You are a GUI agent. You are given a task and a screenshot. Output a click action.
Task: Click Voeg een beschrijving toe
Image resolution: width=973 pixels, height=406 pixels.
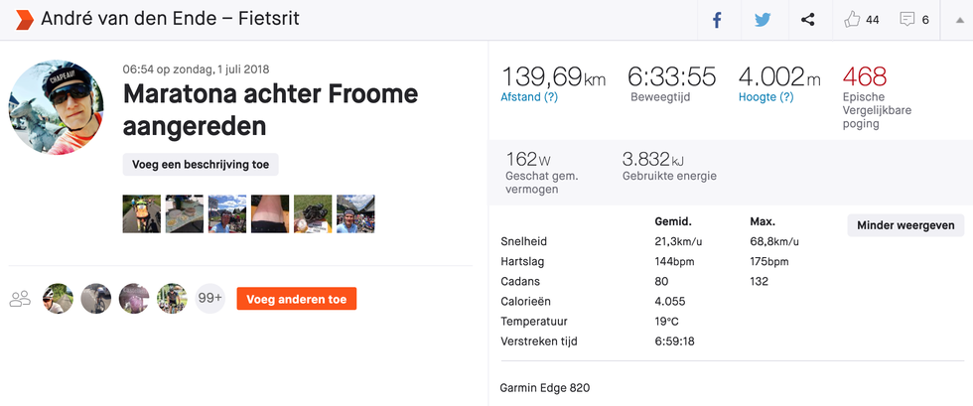pos(201,165)
